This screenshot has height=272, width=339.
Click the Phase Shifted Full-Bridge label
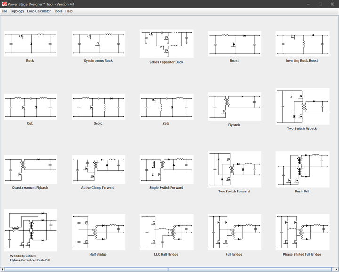pos(302,254)
